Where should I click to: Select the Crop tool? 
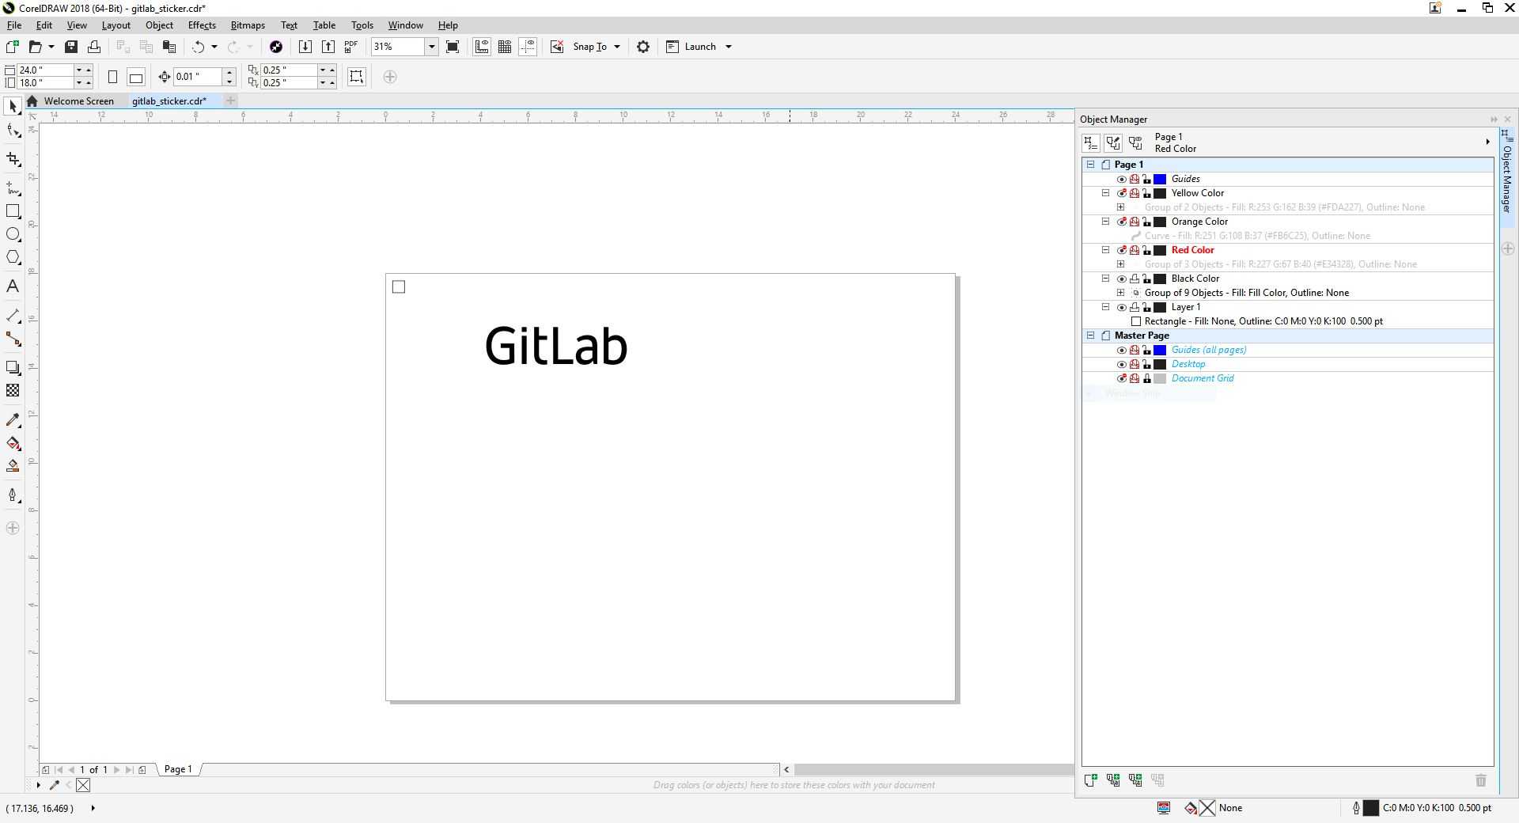point(13,159)
